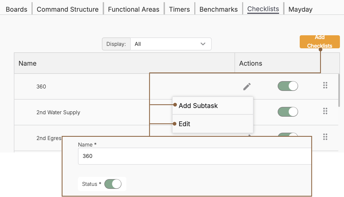344x197 pixels.
Task: Click the Name input field containing 360
Action: tap(195, 156)
